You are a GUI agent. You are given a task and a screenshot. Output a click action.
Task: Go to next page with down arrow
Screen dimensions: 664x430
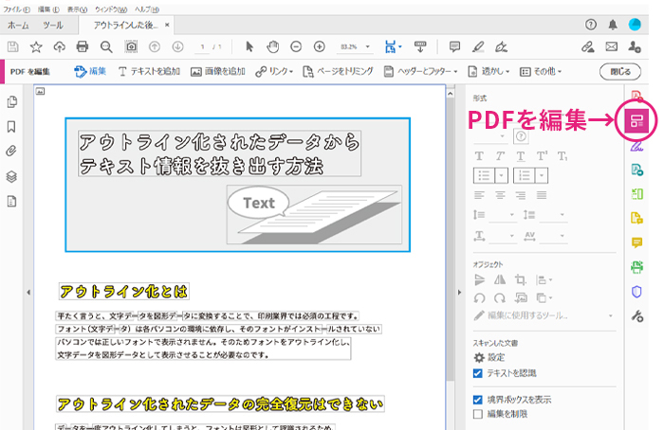tap(178, 46)
